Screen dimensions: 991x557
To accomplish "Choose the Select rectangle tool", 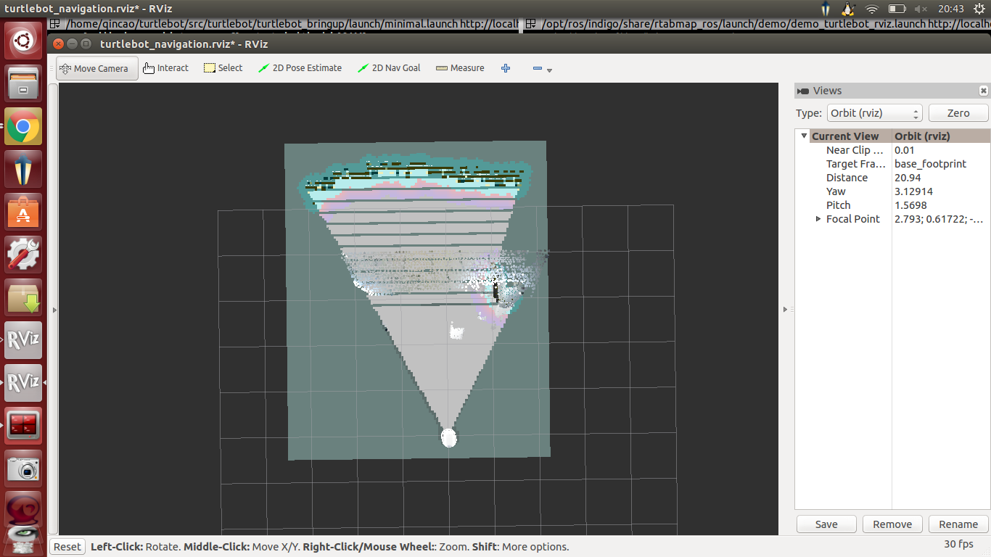I will (223, 68).
